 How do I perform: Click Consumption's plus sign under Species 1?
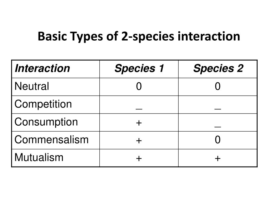pyautogui.click(x=139, y=123)
